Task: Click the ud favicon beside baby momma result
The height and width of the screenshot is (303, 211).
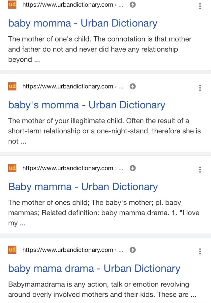Action: point(12,5)
